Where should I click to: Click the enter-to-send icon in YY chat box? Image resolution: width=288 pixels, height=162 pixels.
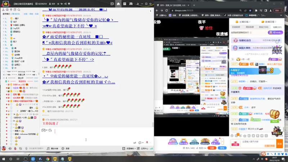point(135,143)
